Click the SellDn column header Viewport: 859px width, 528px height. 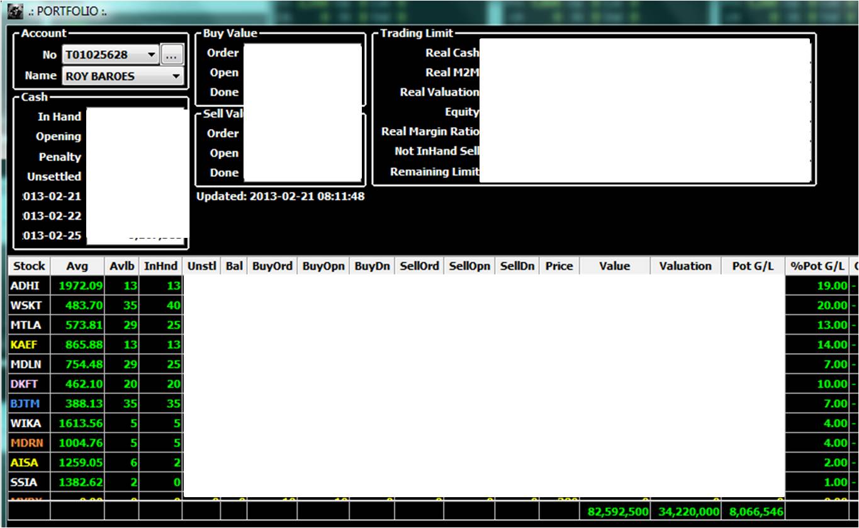point(517,266)
